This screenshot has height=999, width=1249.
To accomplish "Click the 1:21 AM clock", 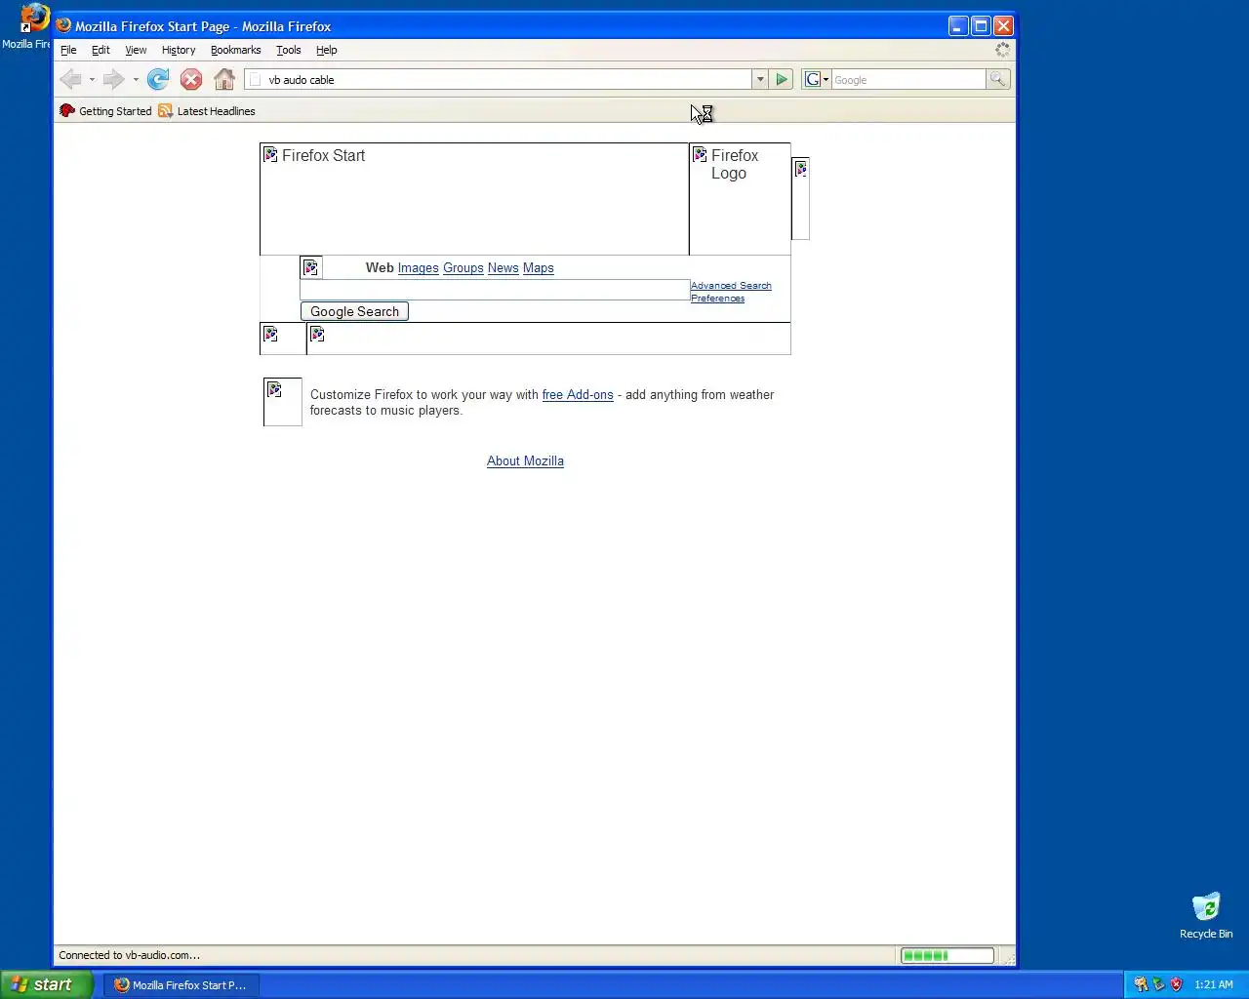I will point(1214,984).
